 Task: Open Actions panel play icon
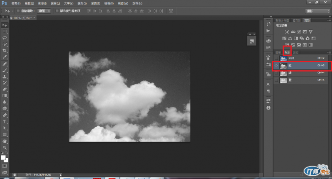point(268,31)
